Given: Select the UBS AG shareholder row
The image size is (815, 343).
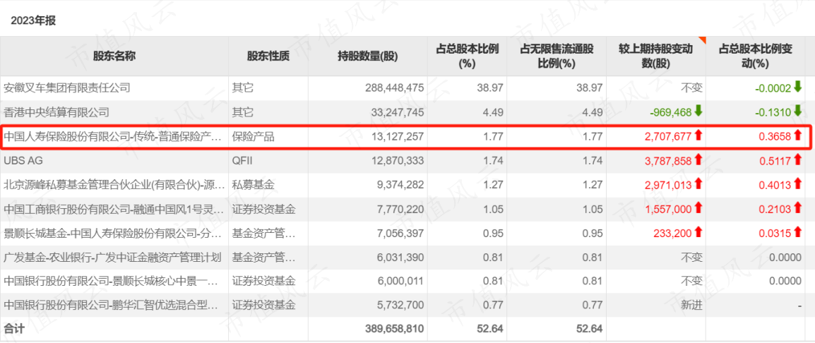Looking at the screenshot, I should 405,161.
